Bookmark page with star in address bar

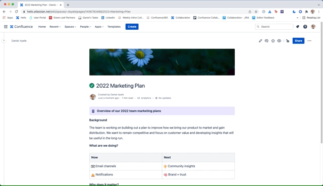pos(256,12)
